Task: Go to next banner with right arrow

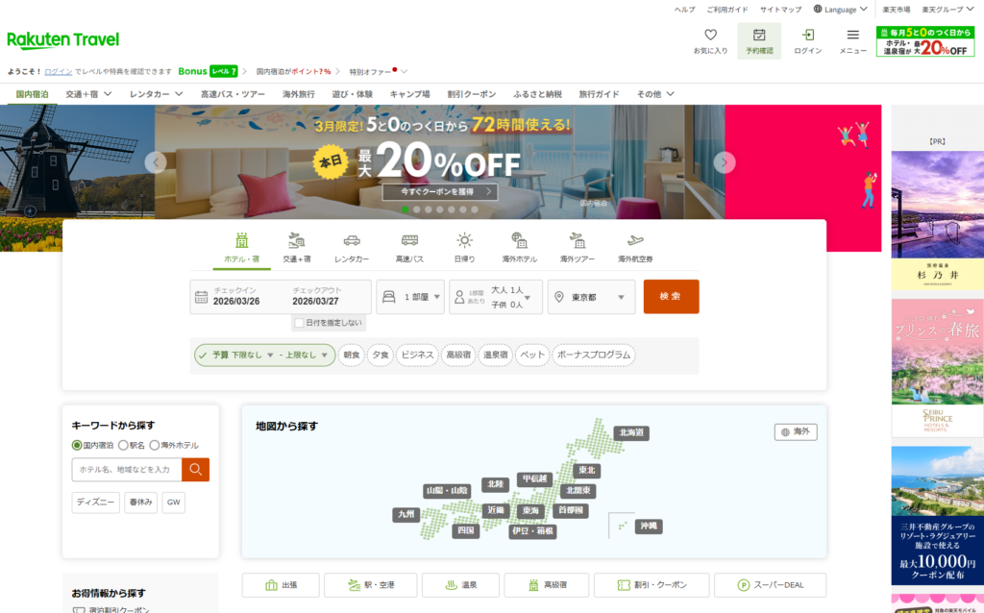Action: (725, 162)
